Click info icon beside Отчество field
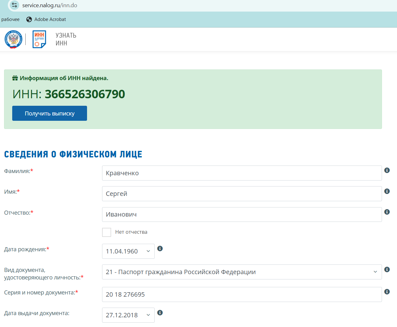The image size is (397, 327). coord(387,212)
